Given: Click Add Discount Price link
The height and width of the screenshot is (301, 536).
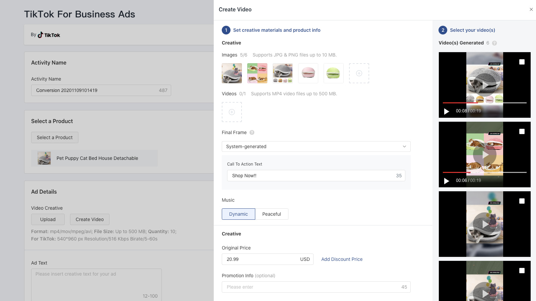Looking at the screenshot, I should [x=342, y=259].
